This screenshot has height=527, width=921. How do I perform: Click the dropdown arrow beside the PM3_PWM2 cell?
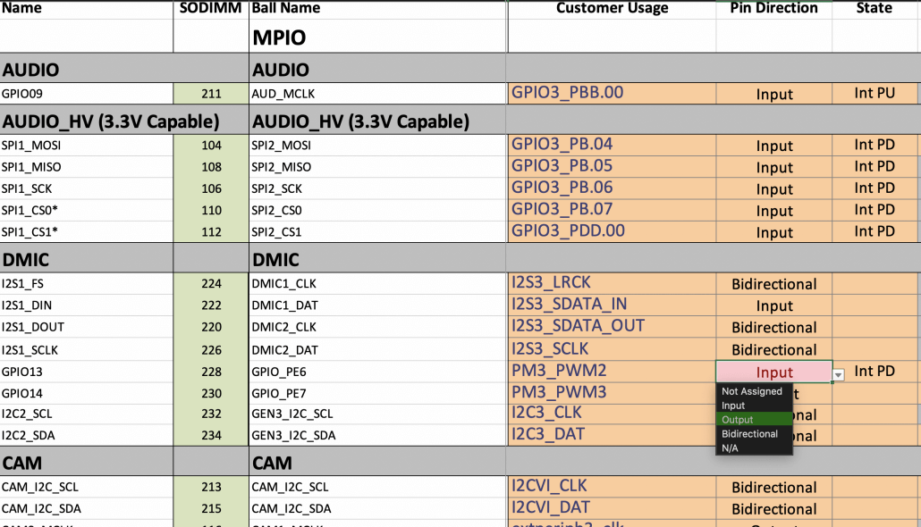pos(837,372)
